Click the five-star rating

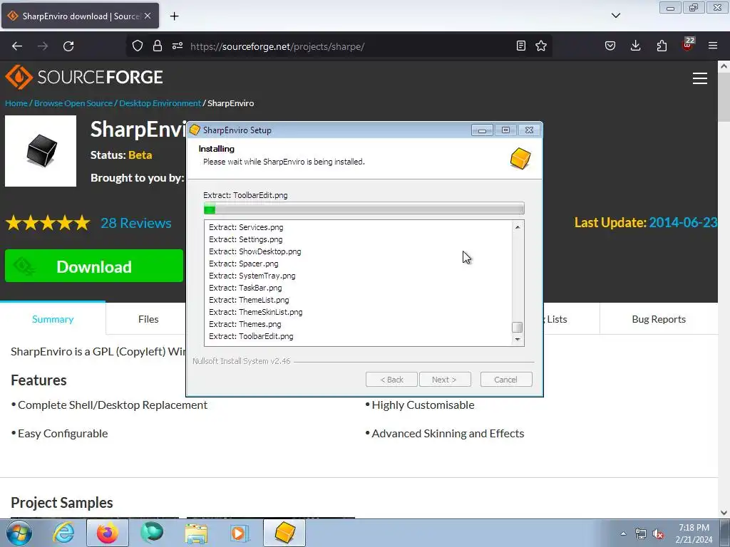(48, 223)
